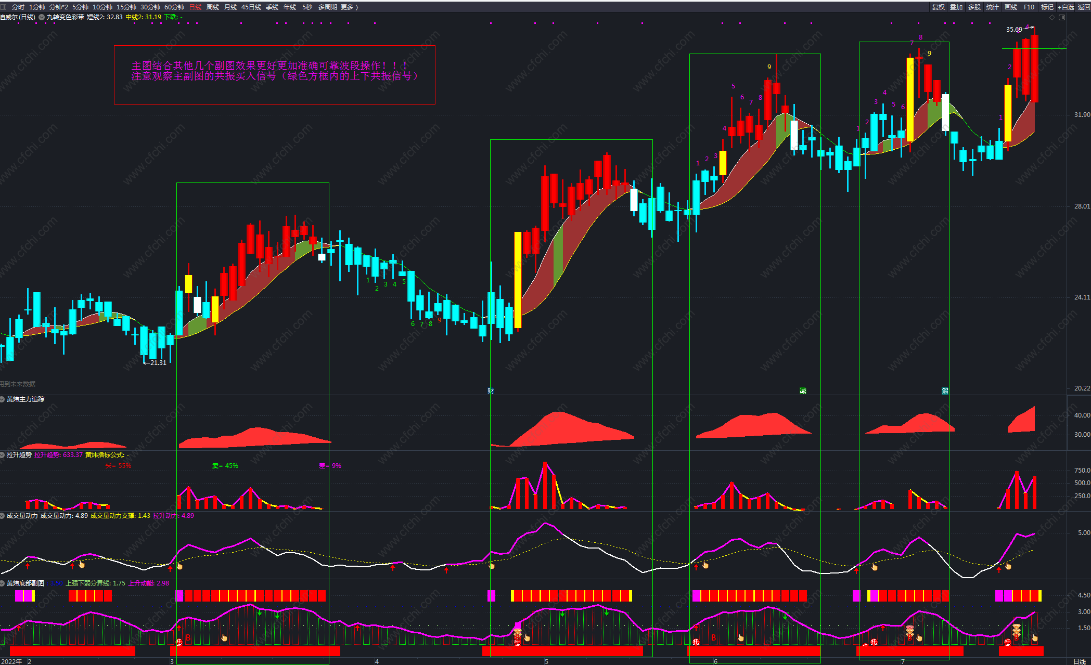1091x665 pixels.
Task: Click the 黄炜底部副图 panel arrow icon
Action: (3, 583)
